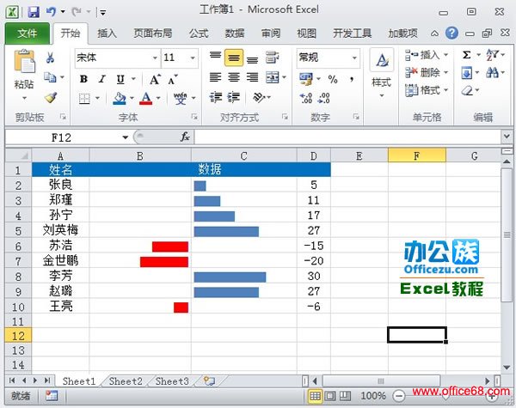Click the formula bar input field
This screenshot has width=516, height=408.
point(347,137)
